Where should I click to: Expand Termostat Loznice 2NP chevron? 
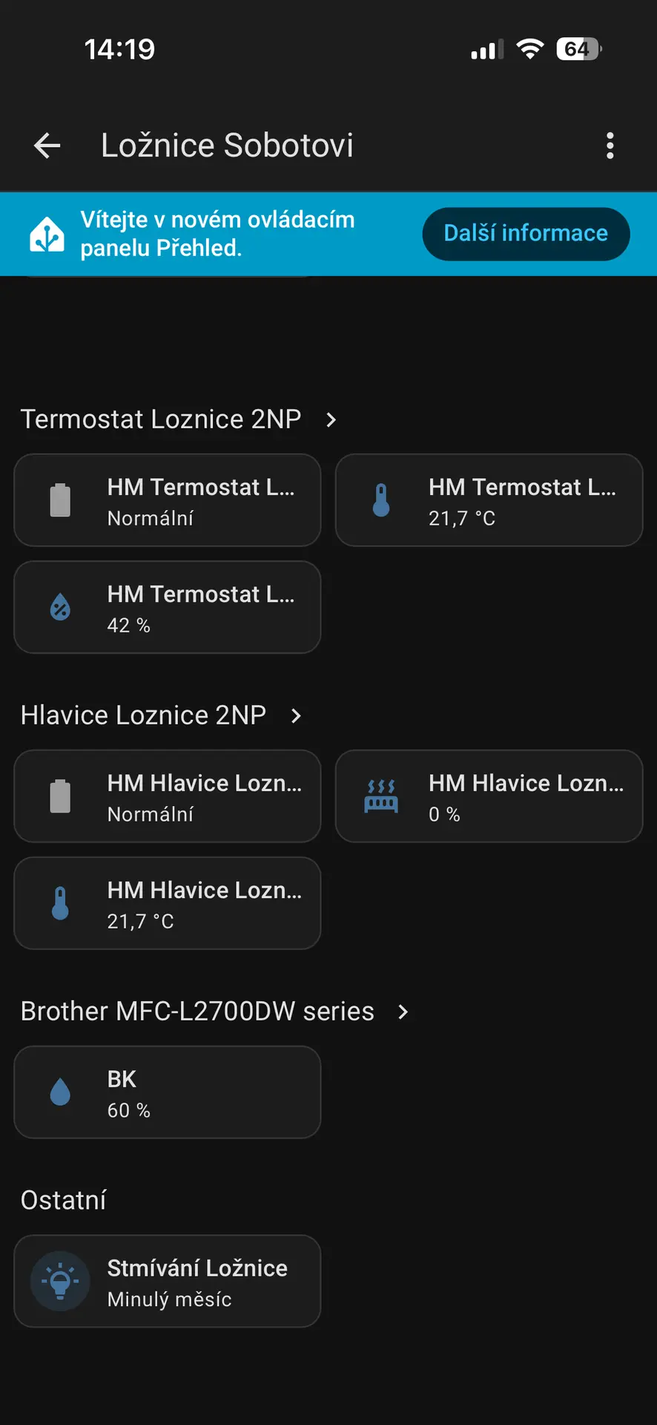coord(331,420)
